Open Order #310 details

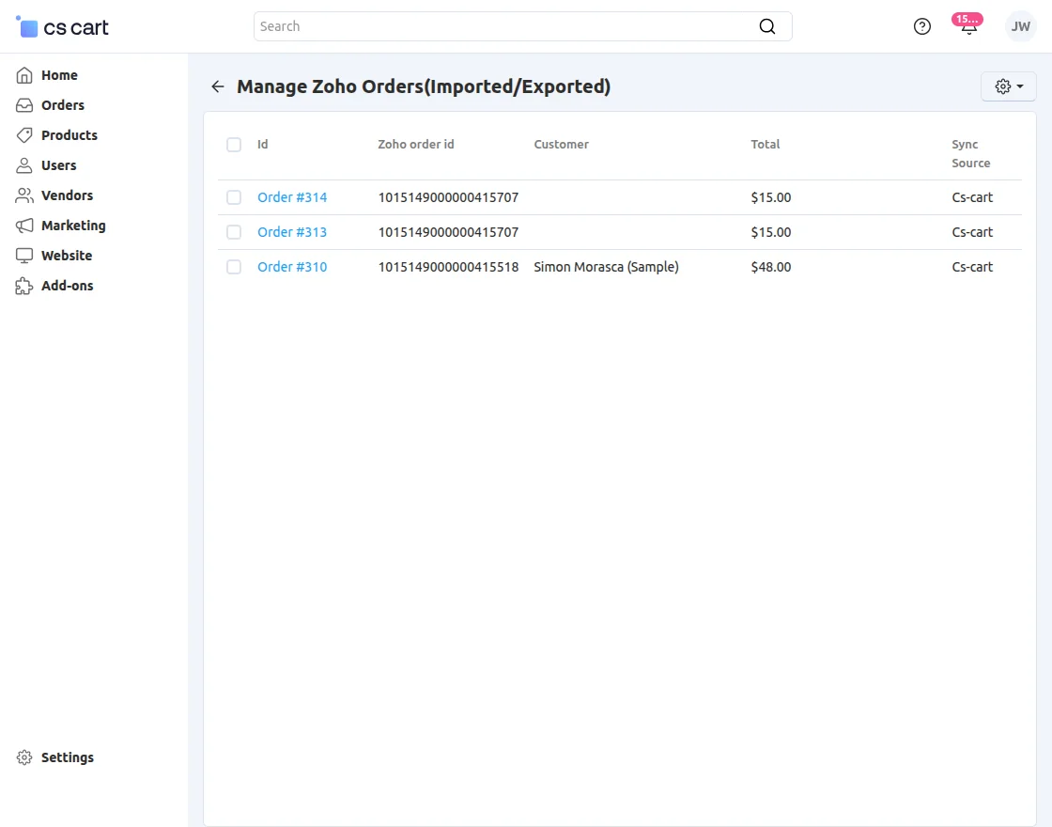[292, 267]
